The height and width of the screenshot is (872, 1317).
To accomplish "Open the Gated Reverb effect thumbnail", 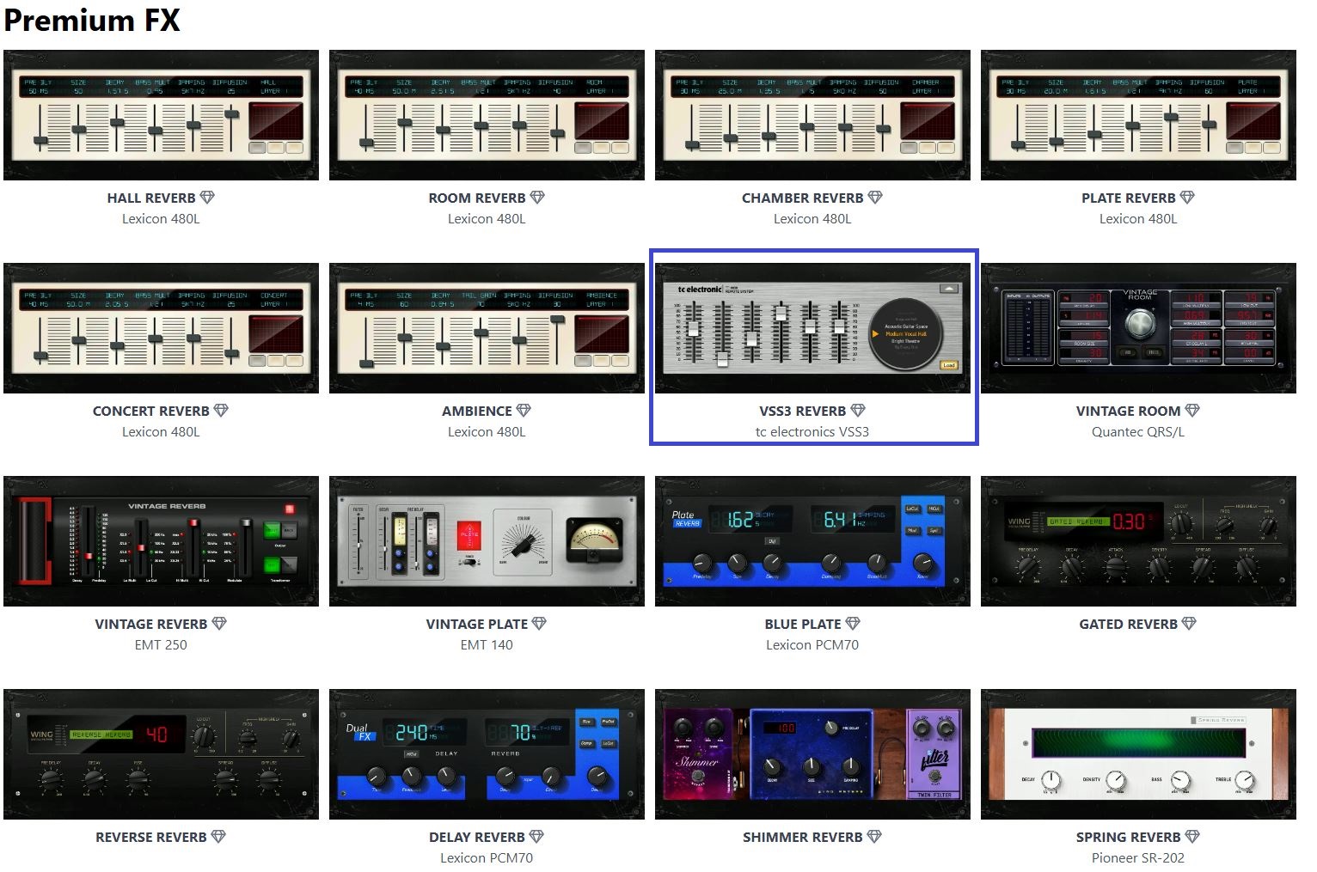I will point(1138,541).
